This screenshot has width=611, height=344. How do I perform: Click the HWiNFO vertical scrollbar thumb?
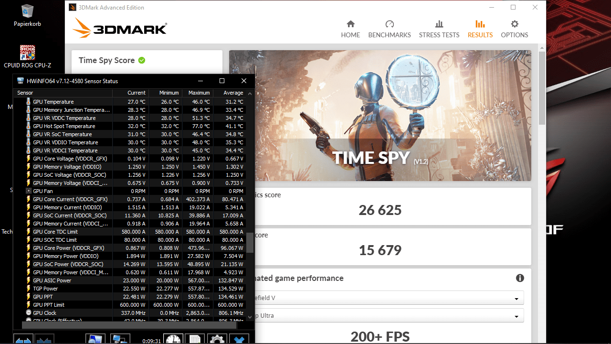point(250,243)
